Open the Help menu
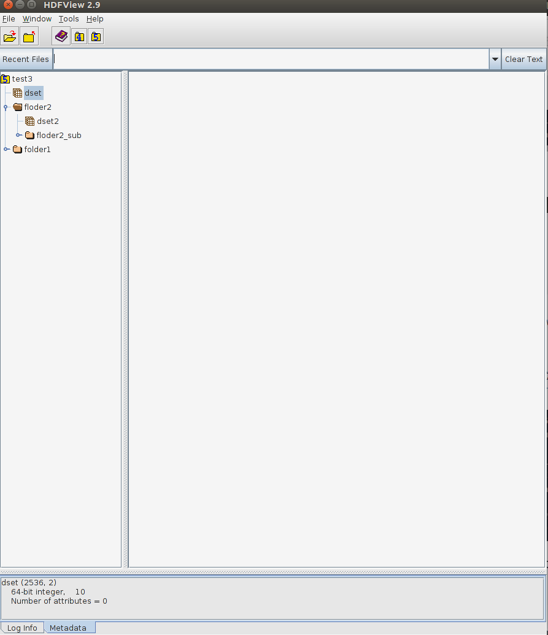The height and width of the screenshot is (635, 548). coord(95,19)
